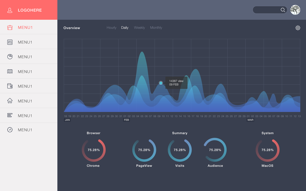Click the System section heading

pos(267,133)
